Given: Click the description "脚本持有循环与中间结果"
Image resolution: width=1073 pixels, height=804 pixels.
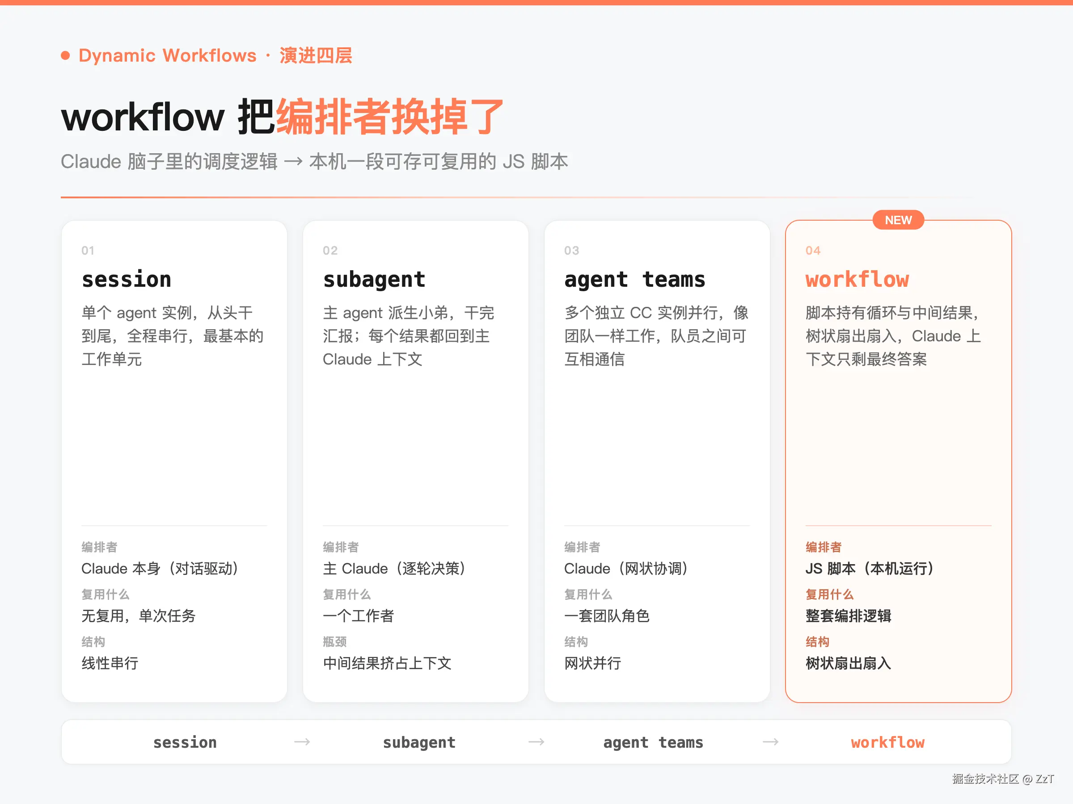Looking at the screenshot, I should (893, 336).
